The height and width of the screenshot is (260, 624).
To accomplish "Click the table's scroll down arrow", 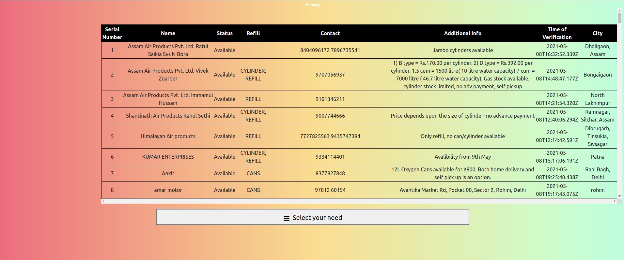I will pos(619,196).
